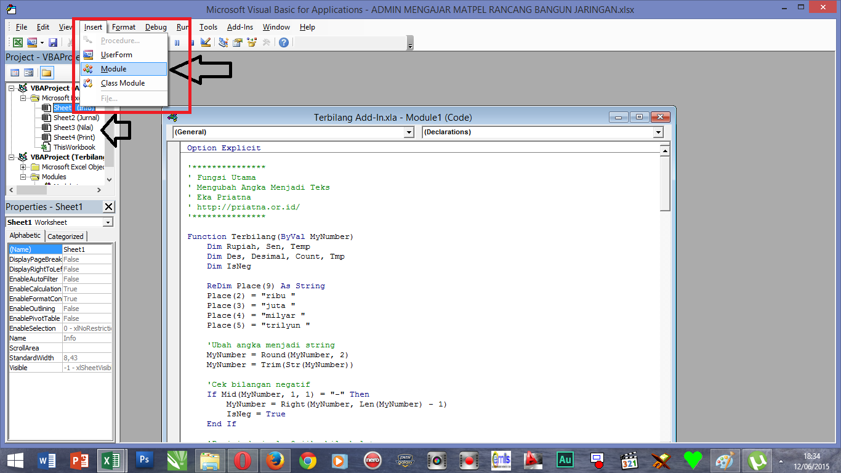Open Firefox from the taskbar
This screenshot has height=473, width=841.
click(x=275, y=460)
